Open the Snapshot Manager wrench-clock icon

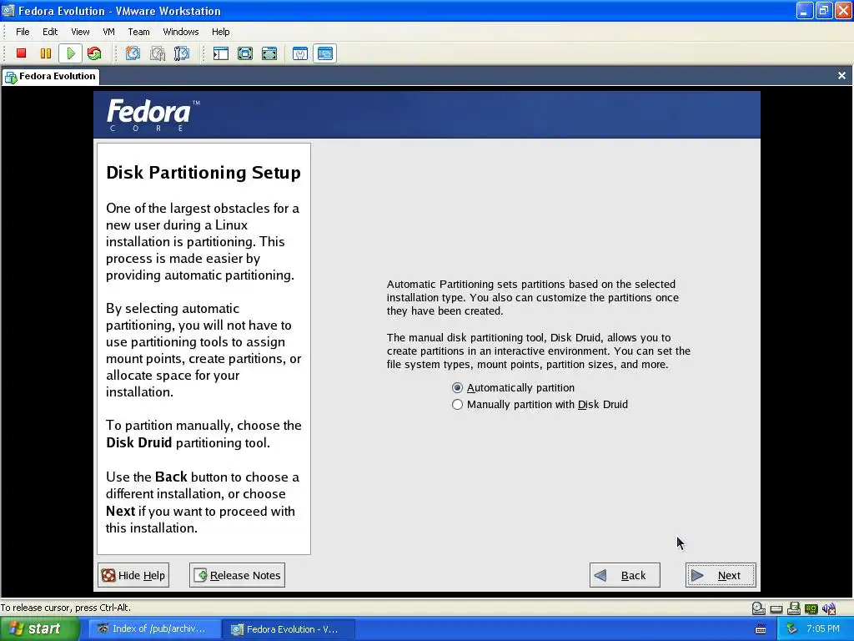(x=181, y=53)
